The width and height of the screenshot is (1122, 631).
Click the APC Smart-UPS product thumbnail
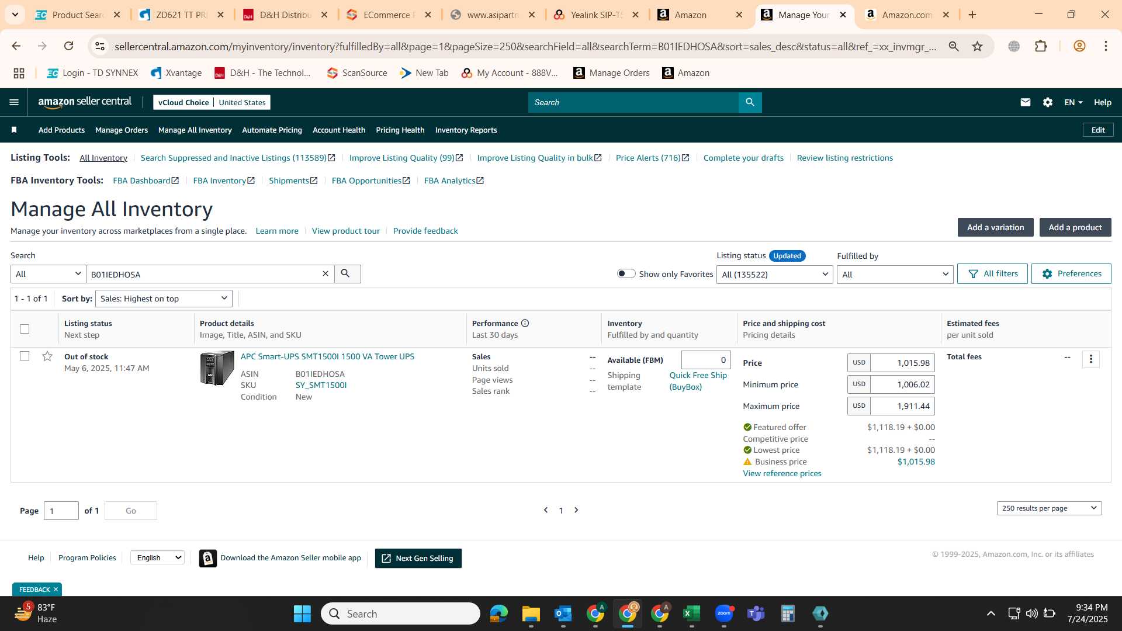point(217,368)
